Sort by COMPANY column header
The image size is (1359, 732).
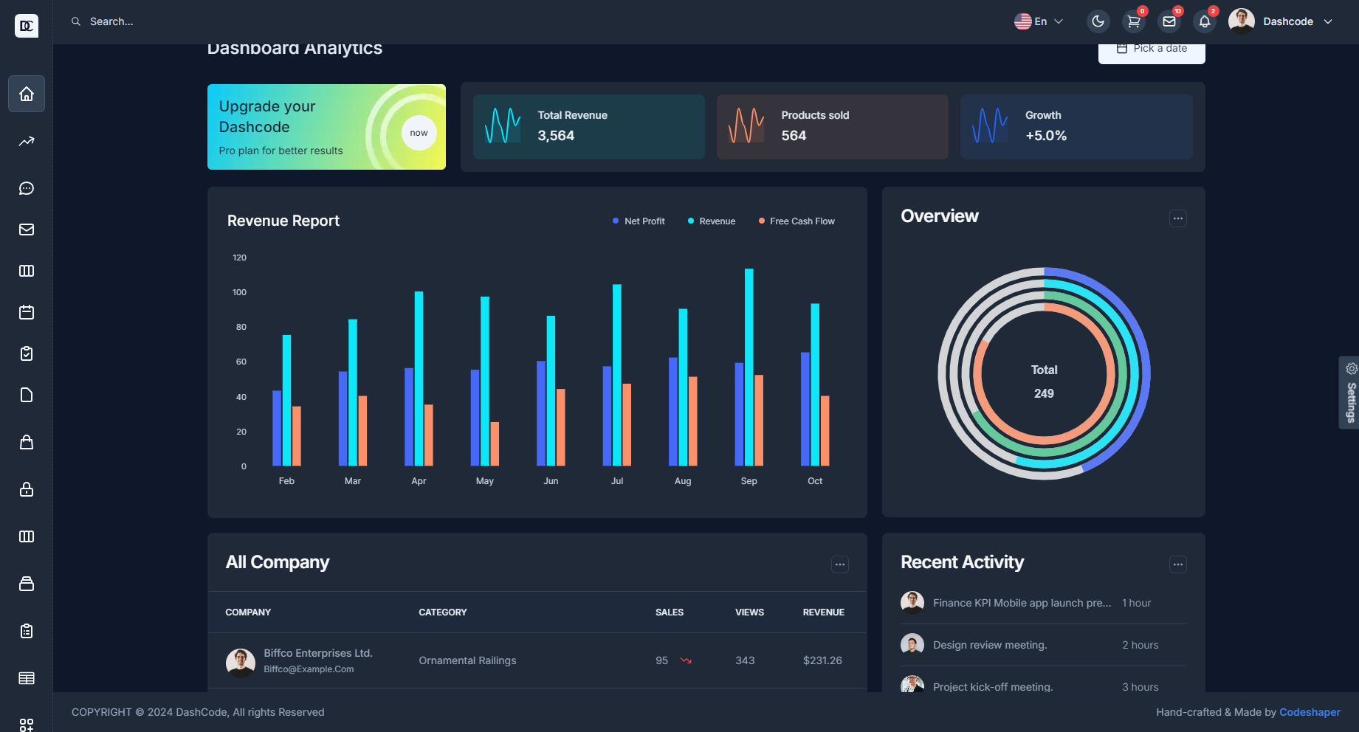248,612
